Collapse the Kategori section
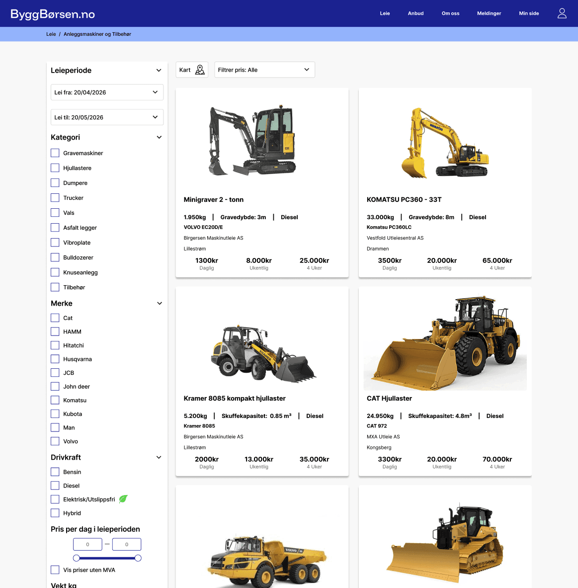 coord(159,137)
